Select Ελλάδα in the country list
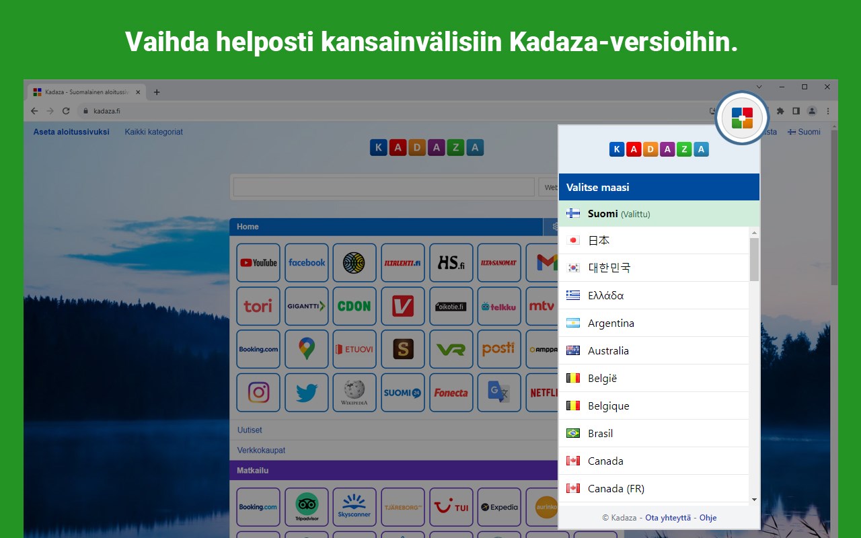 click(654, 295)
